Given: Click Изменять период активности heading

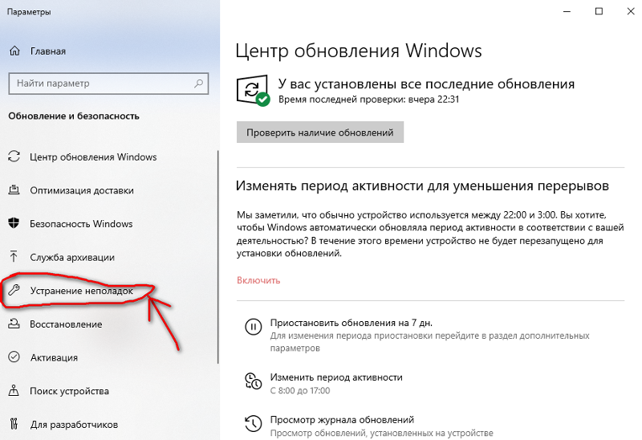Looking at the screenshot, I should click(422, 185).
